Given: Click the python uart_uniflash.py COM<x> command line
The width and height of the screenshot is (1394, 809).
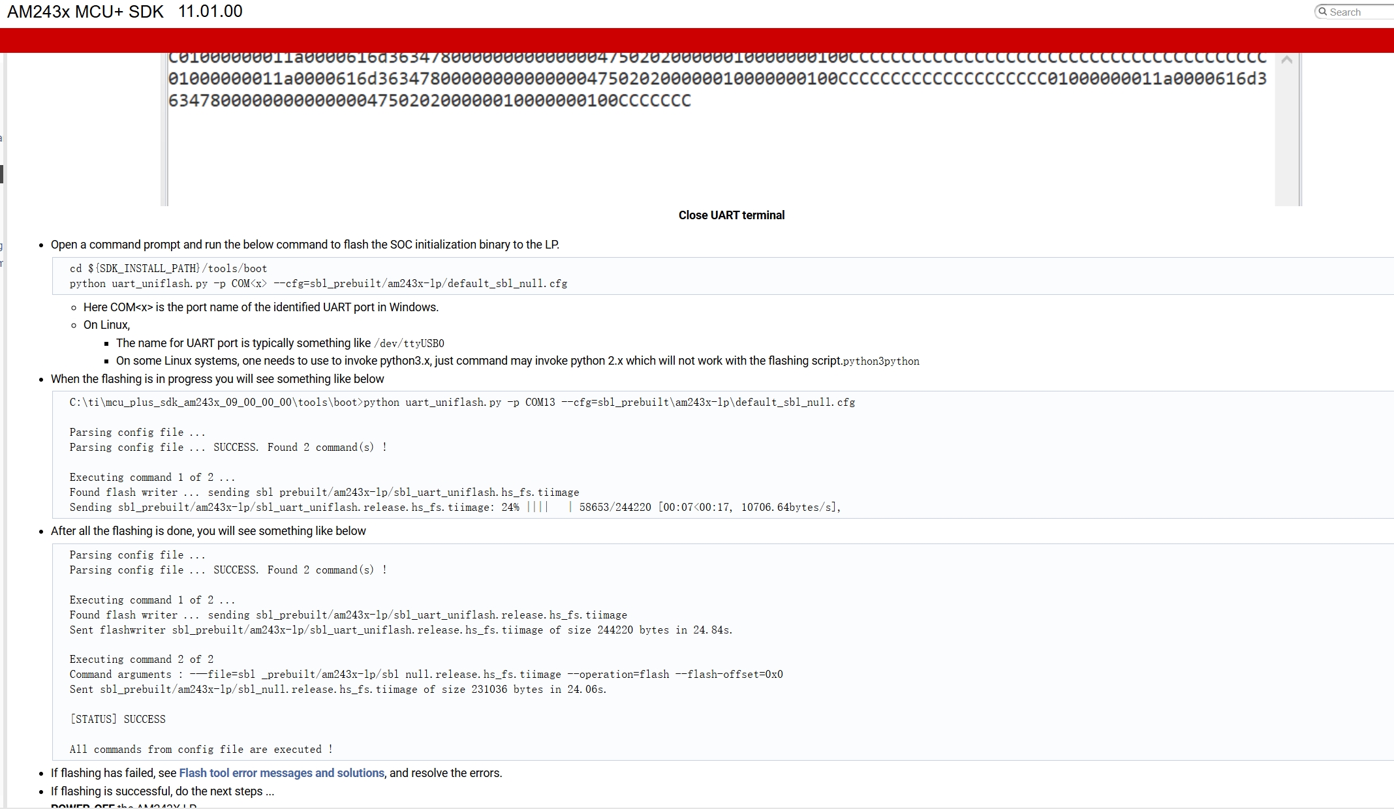Looking at the screenshot, I should coord(318,284).
